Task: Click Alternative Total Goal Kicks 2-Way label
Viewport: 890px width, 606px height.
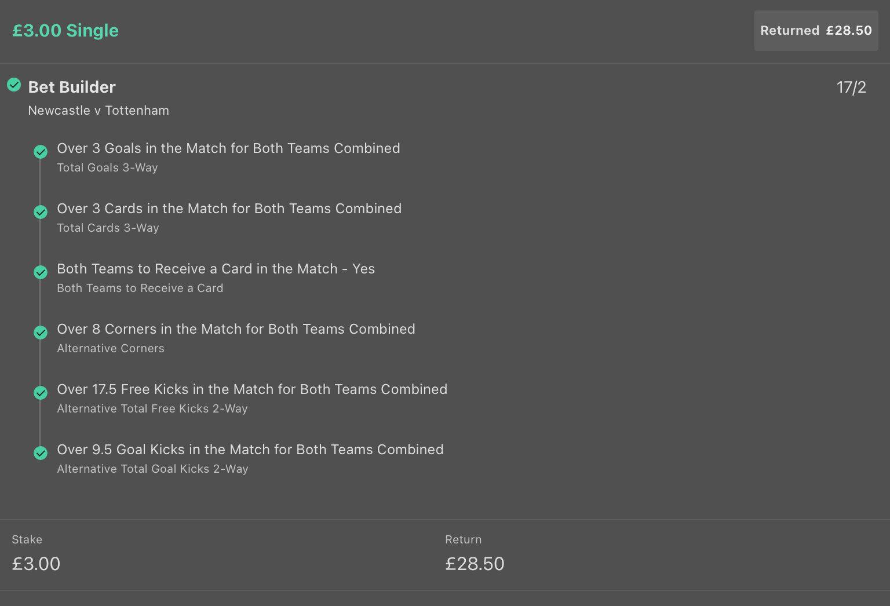Action: pyautogui.click(x=152, y=469)
